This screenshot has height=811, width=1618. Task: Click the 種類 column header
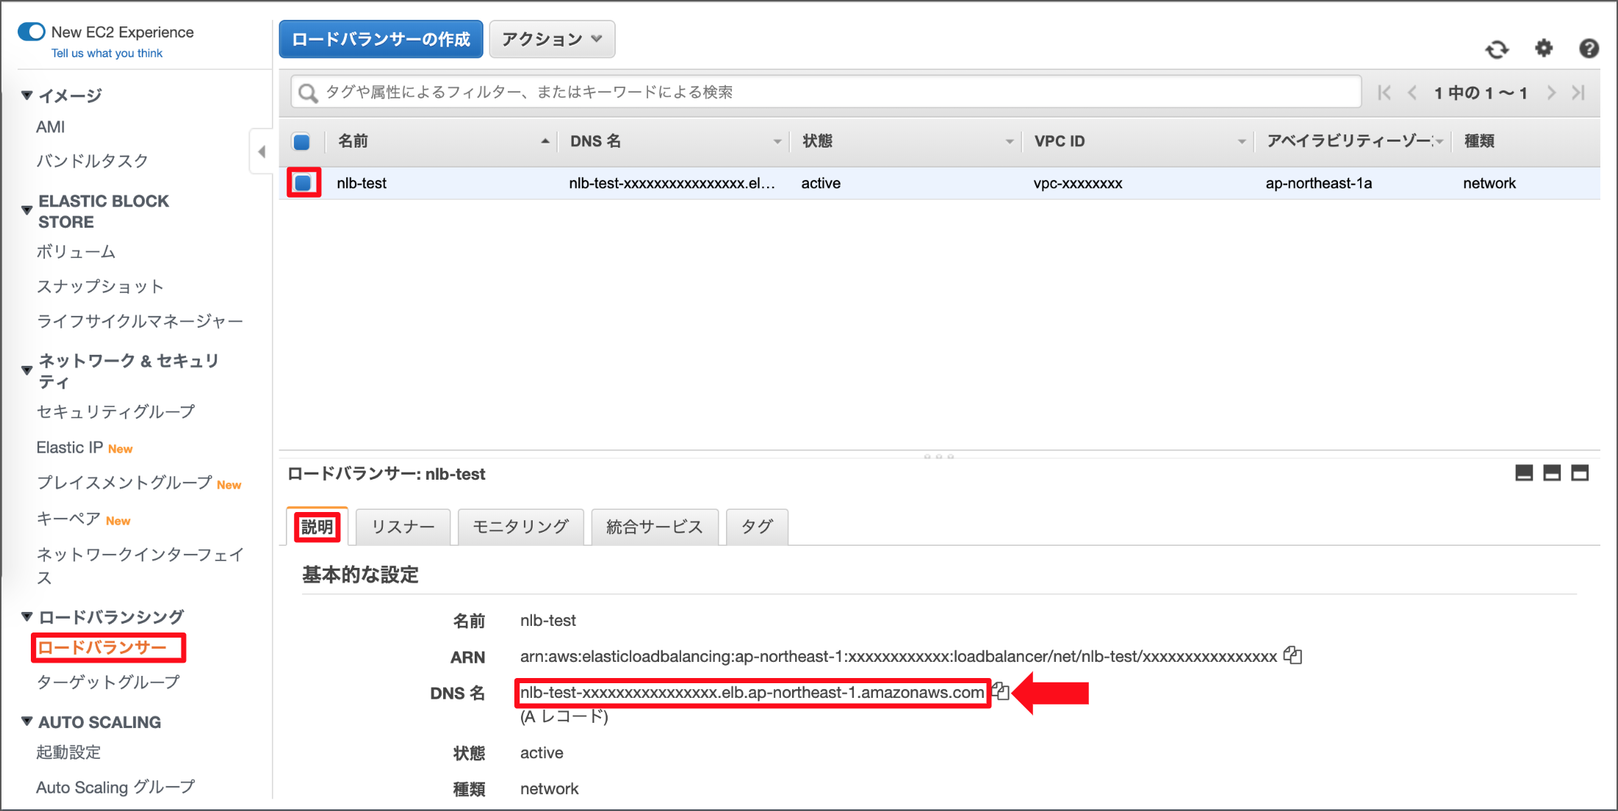pyautogui.click(x=1479, y=141)
